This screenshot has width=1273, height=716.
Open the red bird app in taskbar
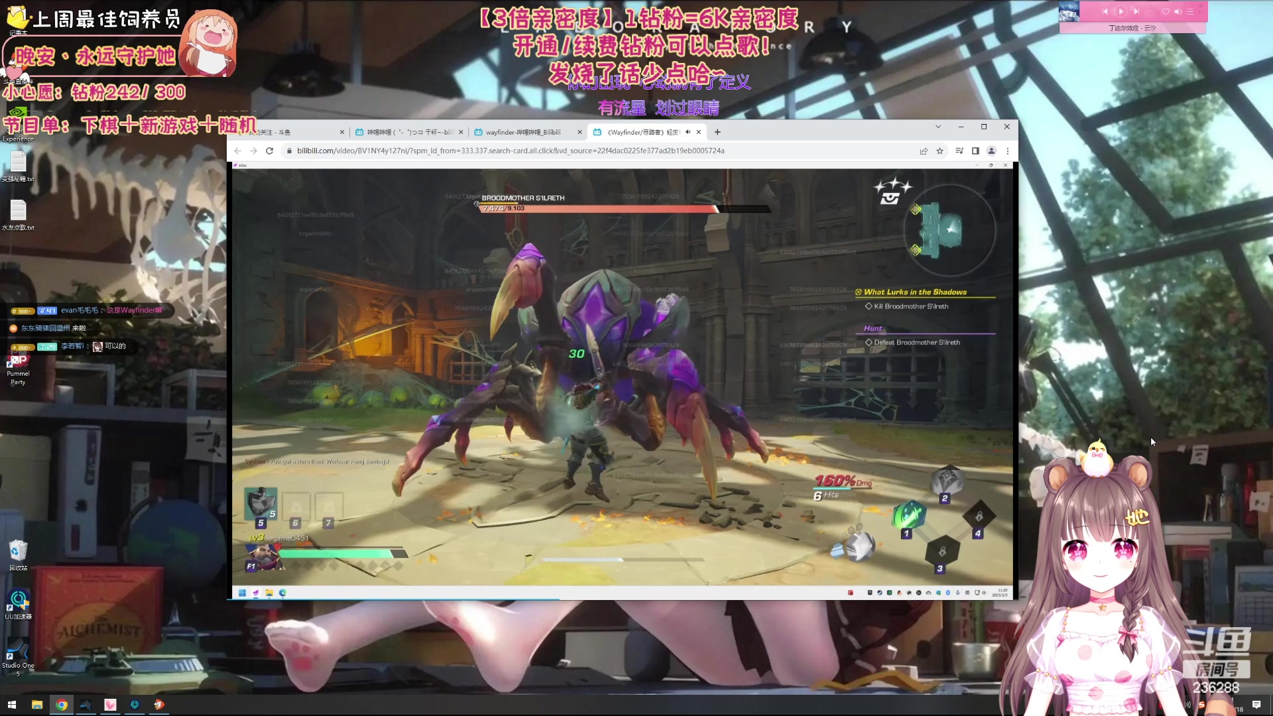click(159, 705)
